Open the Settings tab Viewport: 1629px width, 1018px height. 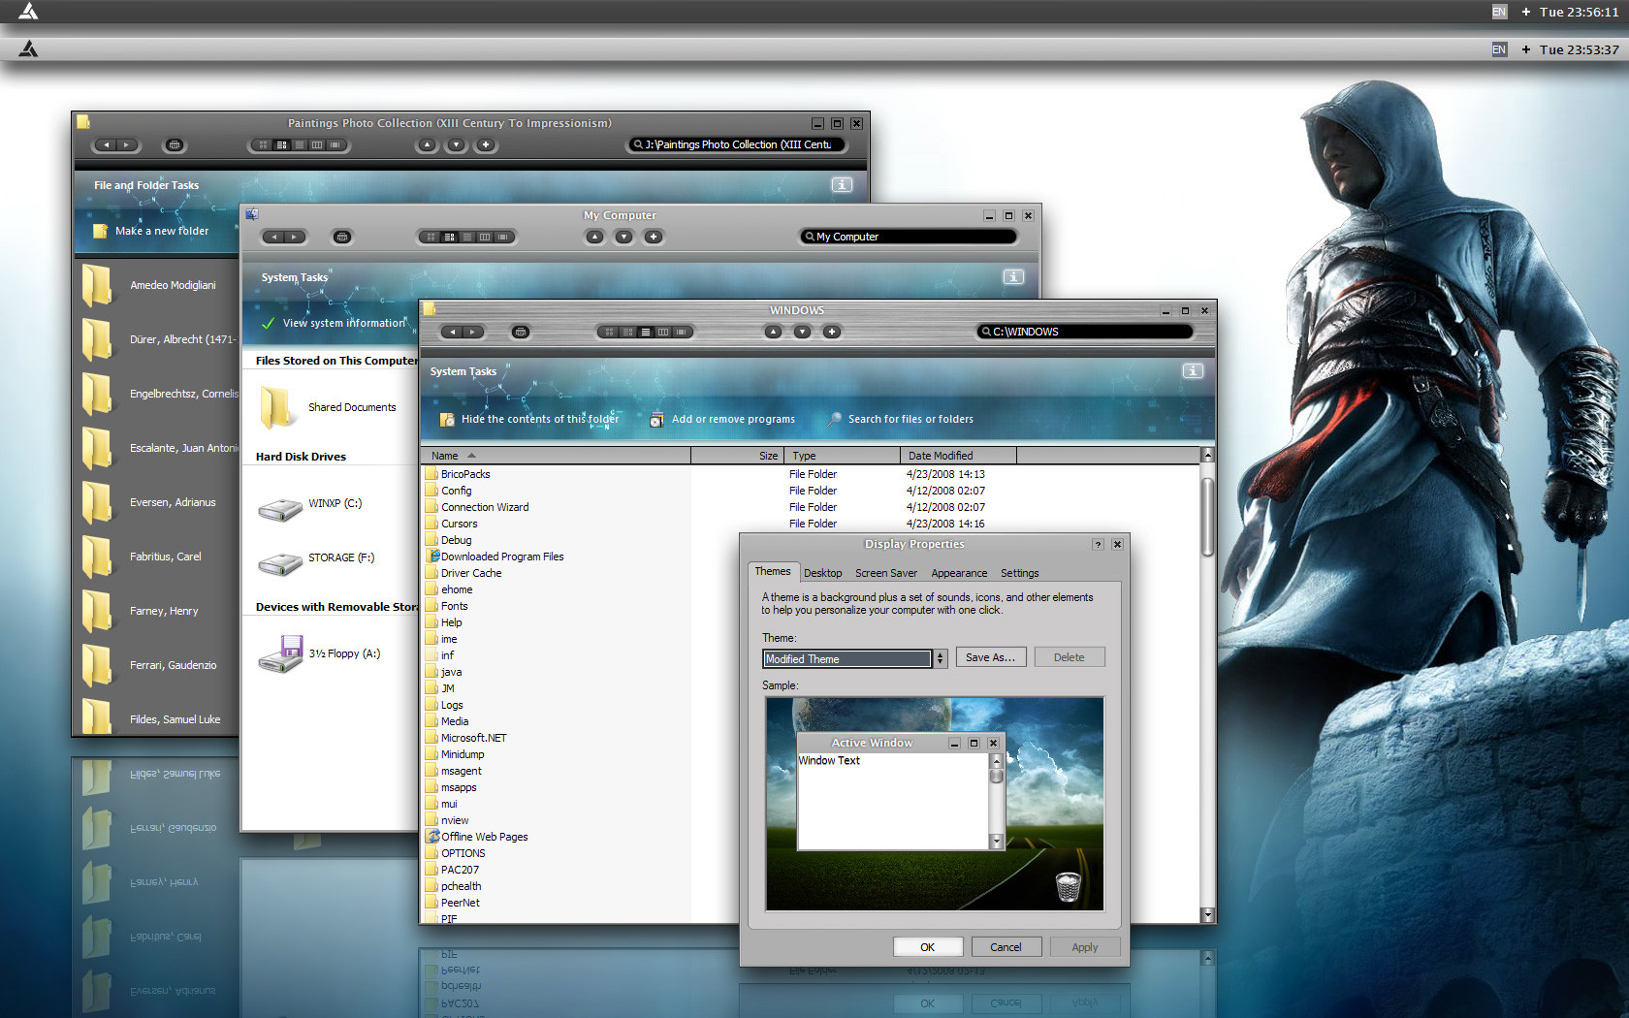1020,573
